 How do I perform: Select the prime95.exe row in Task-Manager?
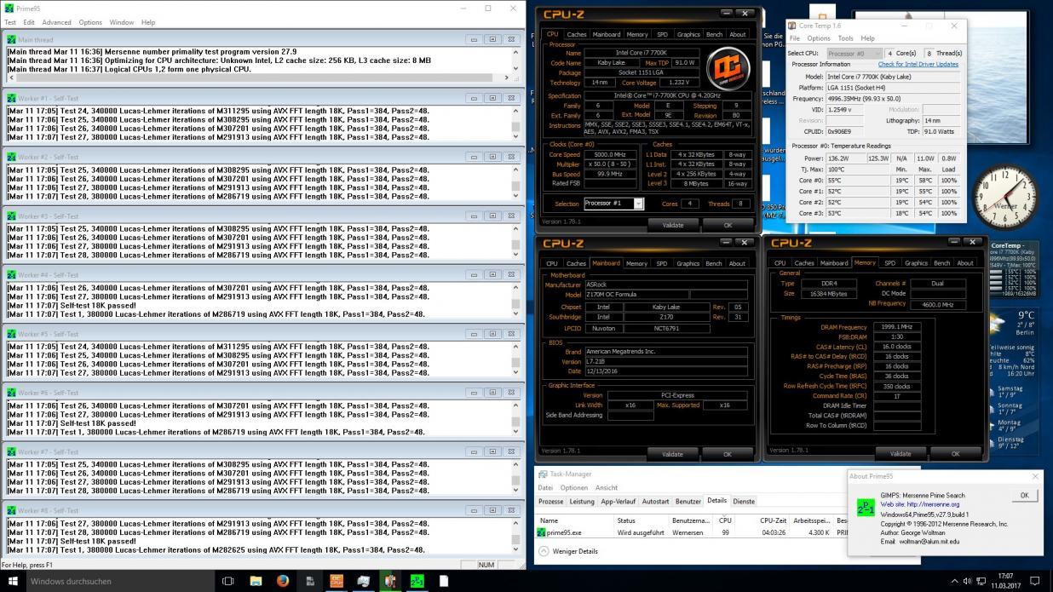[690, 532]
